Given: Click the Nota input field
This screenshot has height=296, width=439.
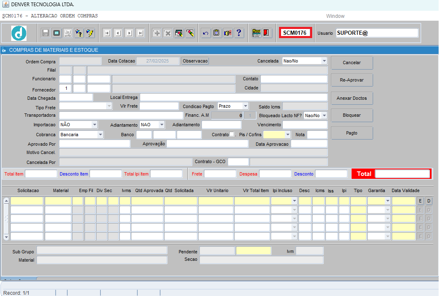Looking at the screenshot, I should (x=317, y=135).
